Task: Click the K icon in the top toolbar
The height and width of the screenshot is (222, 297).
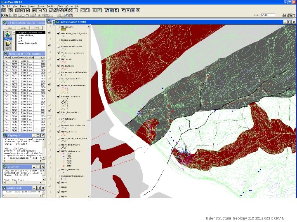Action: [128, 10]
